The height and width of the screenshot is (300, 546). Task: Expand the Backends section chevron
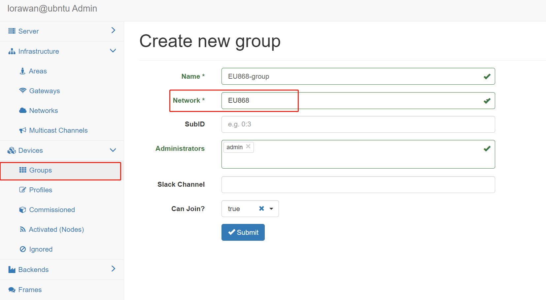tap(113, 269)
